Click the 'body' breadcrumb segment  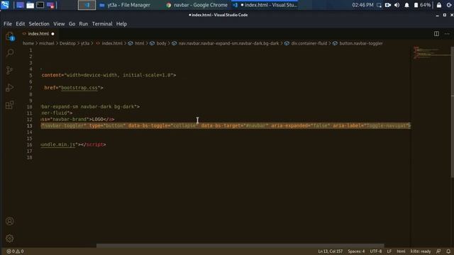[162, 43]
